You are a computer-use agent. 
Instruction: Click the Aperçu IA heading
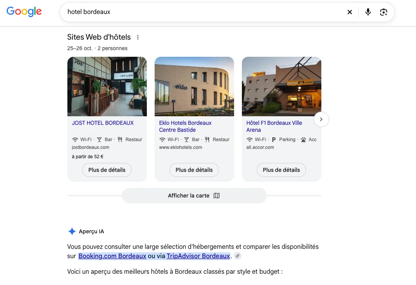coord(92,231)
